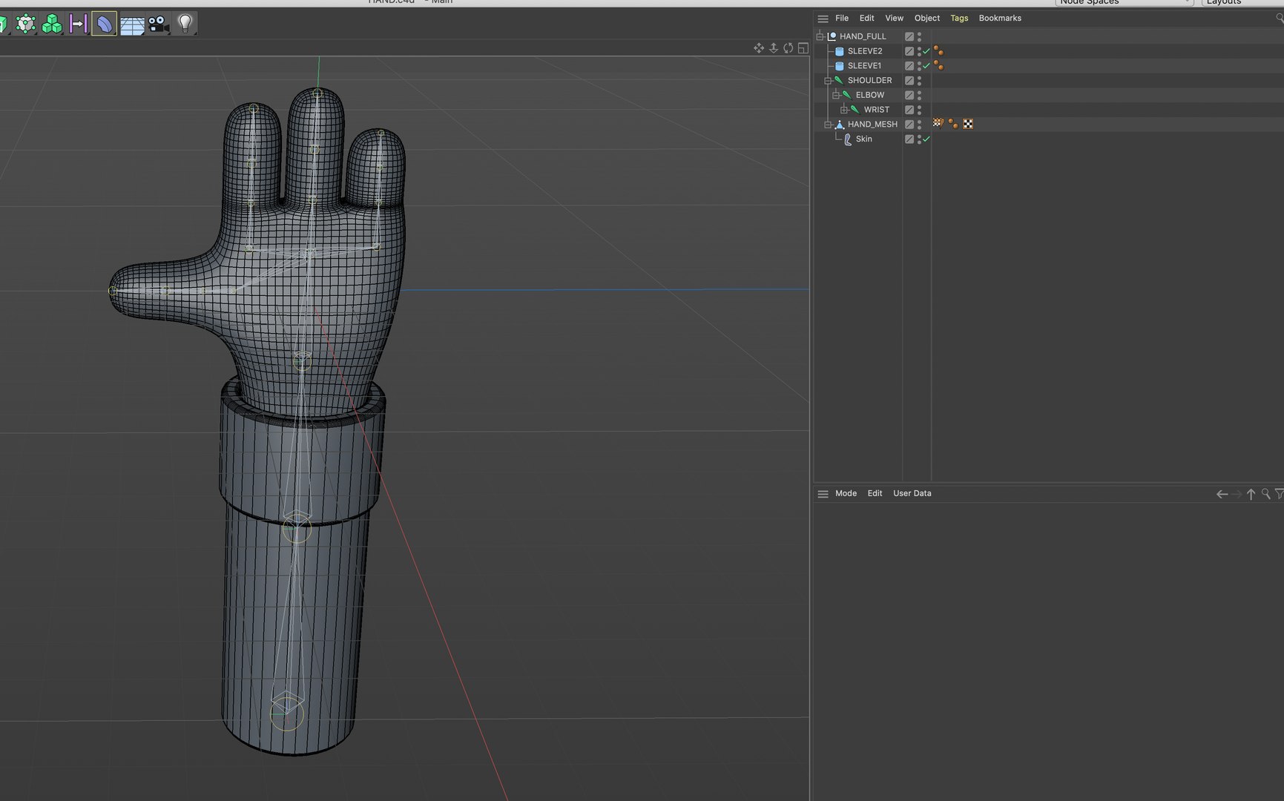Open the Attribute Manager hamburger menu

pyautogui.click(x=823, y=494)
